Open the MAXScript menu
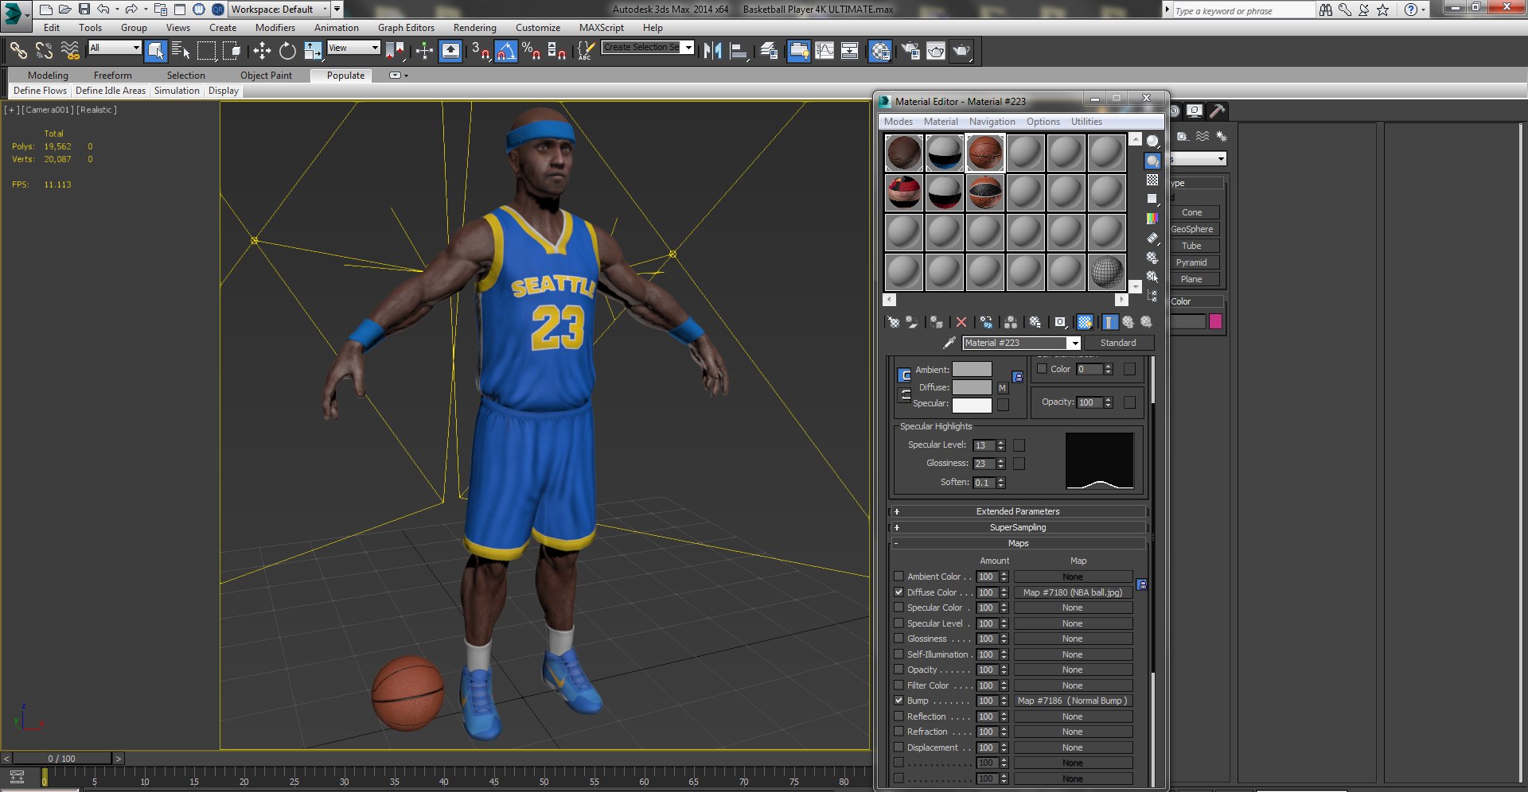The height and width of the screenshot is (792, 1528). pyautogui.click(x=601, y=28)
